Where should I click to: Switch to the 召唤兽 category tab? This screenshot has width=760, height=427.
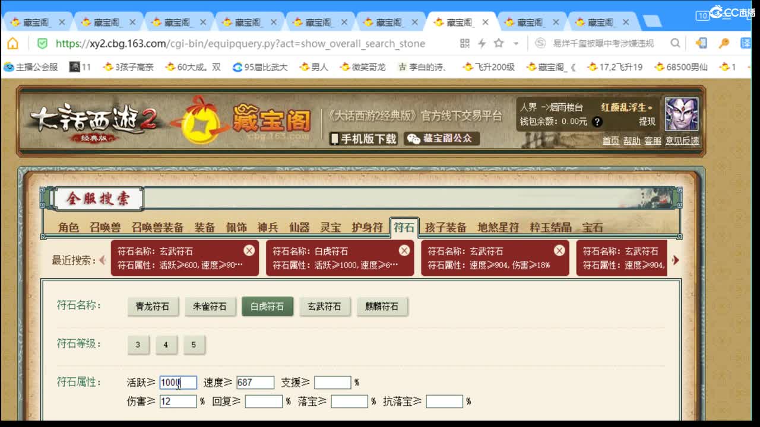click(x=105, y=228)
